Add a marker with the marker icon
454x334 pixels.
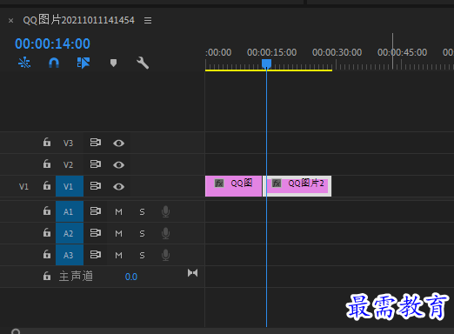[113, 63]
